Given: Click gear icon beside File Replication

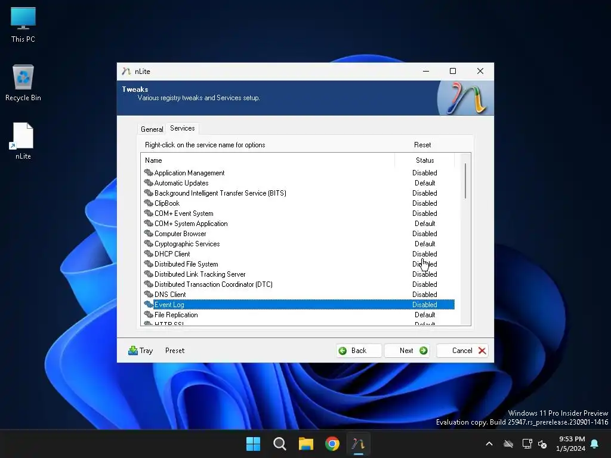Looking at the screenshot, I should pyautogui.click(x=149, y=314).
